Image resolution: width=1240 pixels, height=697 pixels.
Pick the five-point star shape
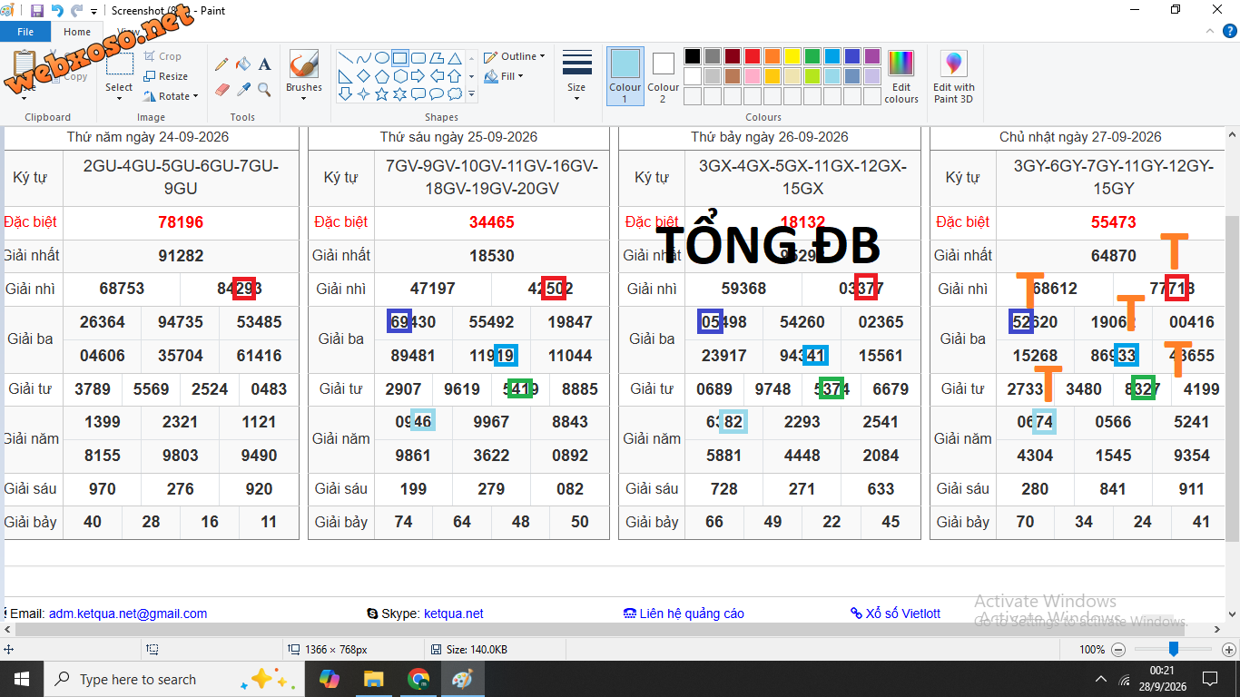[382, 93]
